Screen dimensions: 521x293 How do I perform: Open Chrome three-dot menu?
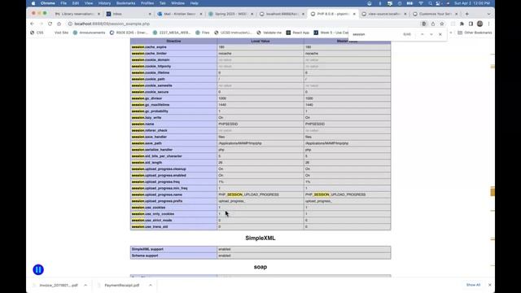coord(488,24)
